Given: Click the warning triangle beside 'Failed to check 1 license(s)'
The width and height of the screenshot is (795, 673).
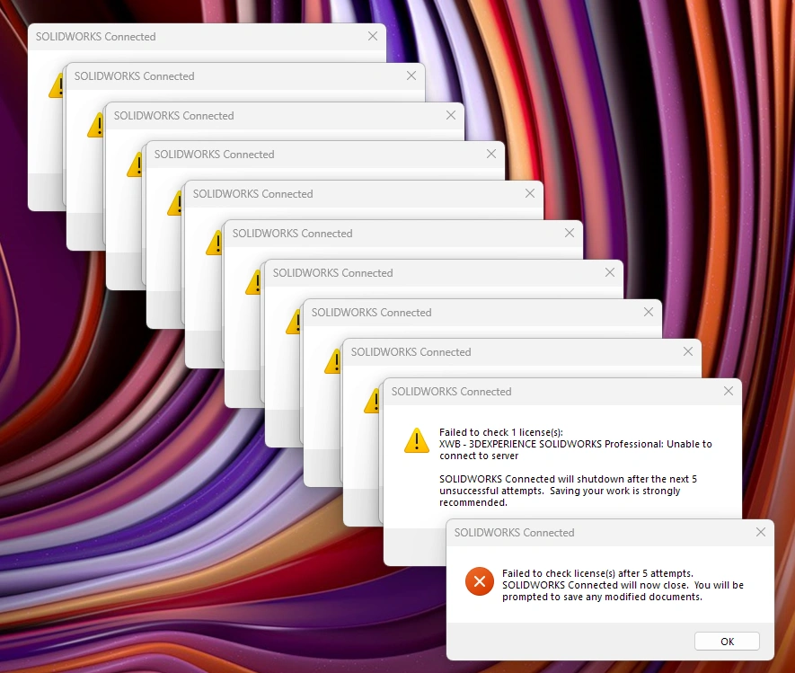Looking at the screenshot, I should tap(417, 440).
